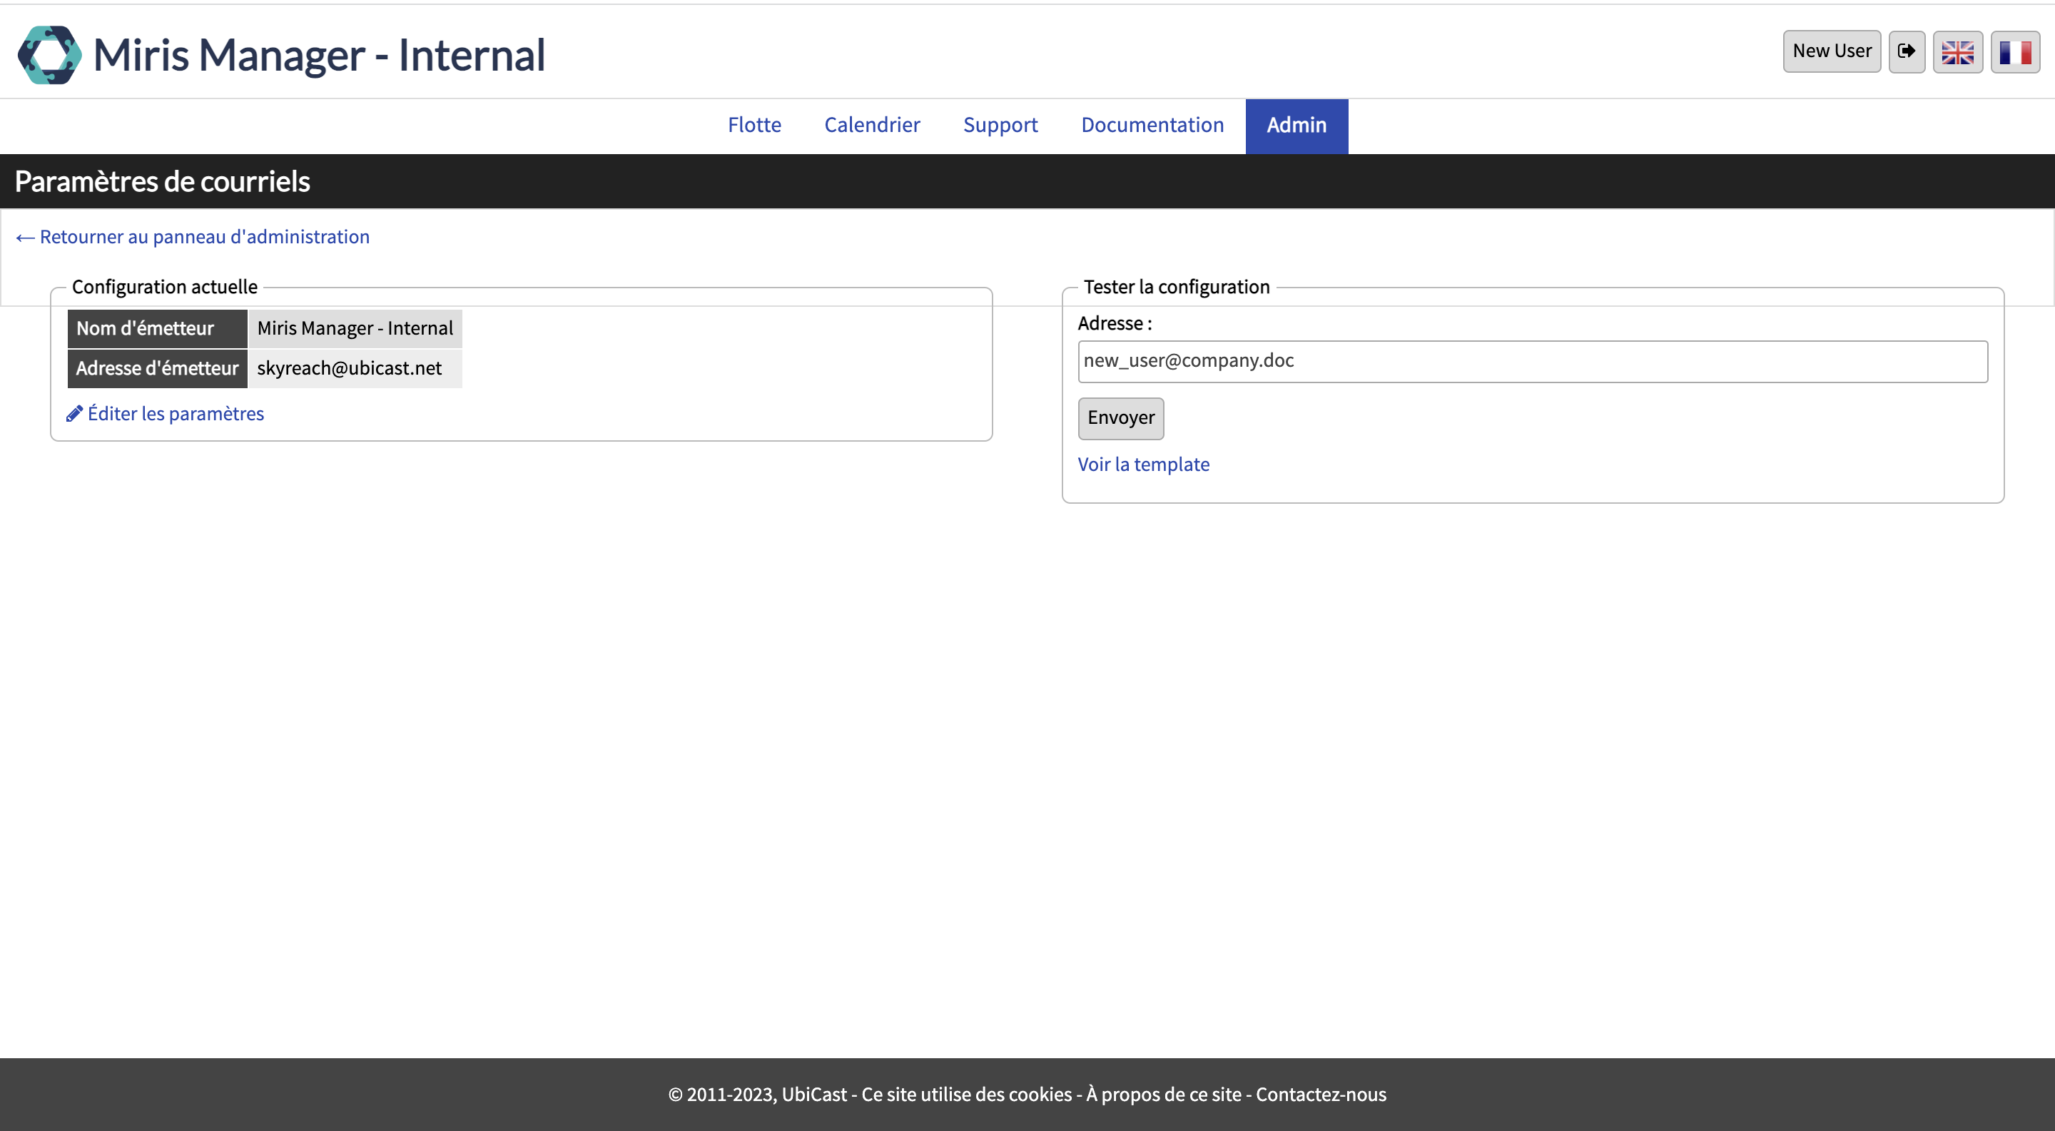Click the Tester la configuration legend
The image size is (2055, 1131).
tap(1176, 286)
